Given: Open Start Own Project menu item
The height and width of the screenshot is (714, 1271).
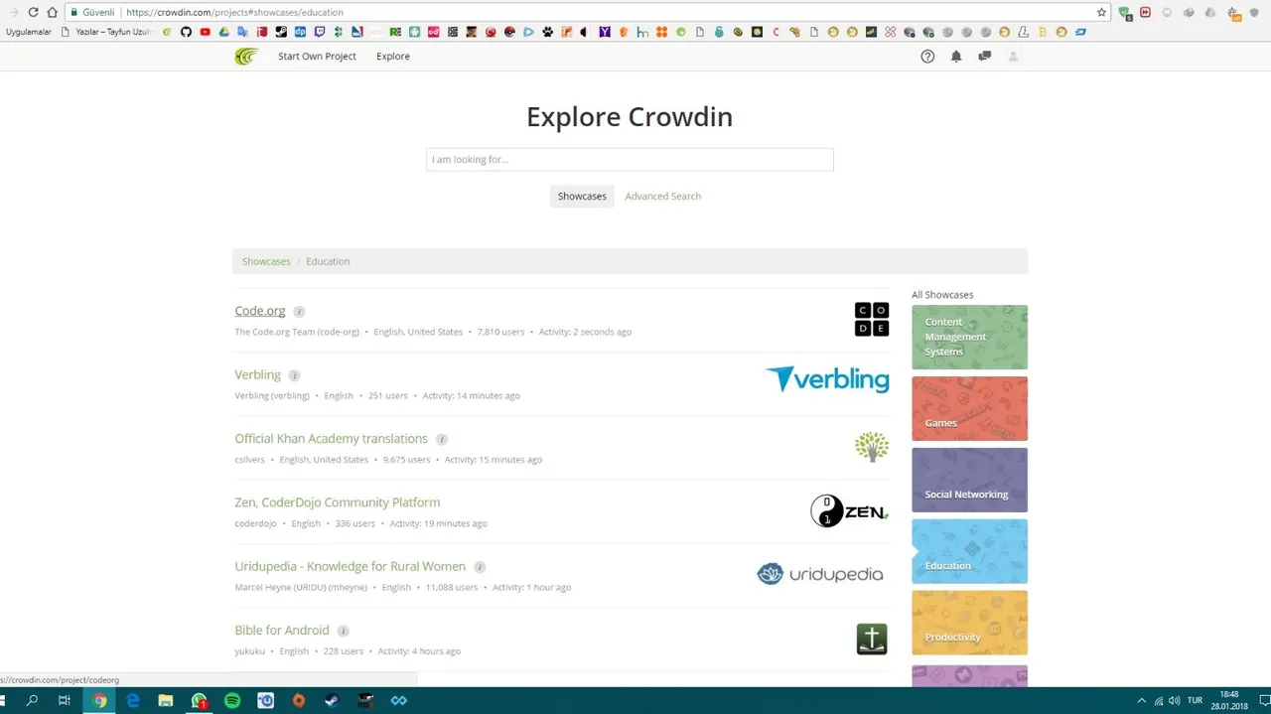Looking at the screenshot, I should tap(317, 57).
